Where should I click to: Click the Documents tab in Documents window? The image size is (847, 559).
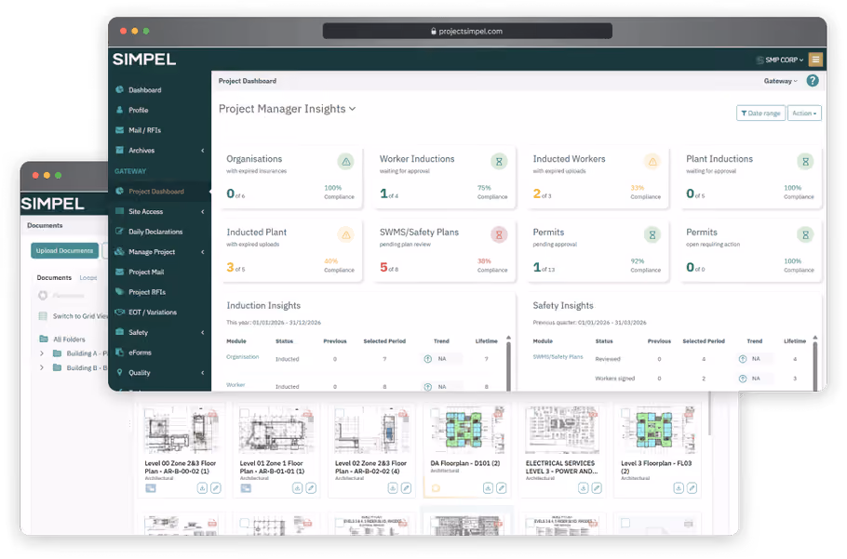(54, 278)
